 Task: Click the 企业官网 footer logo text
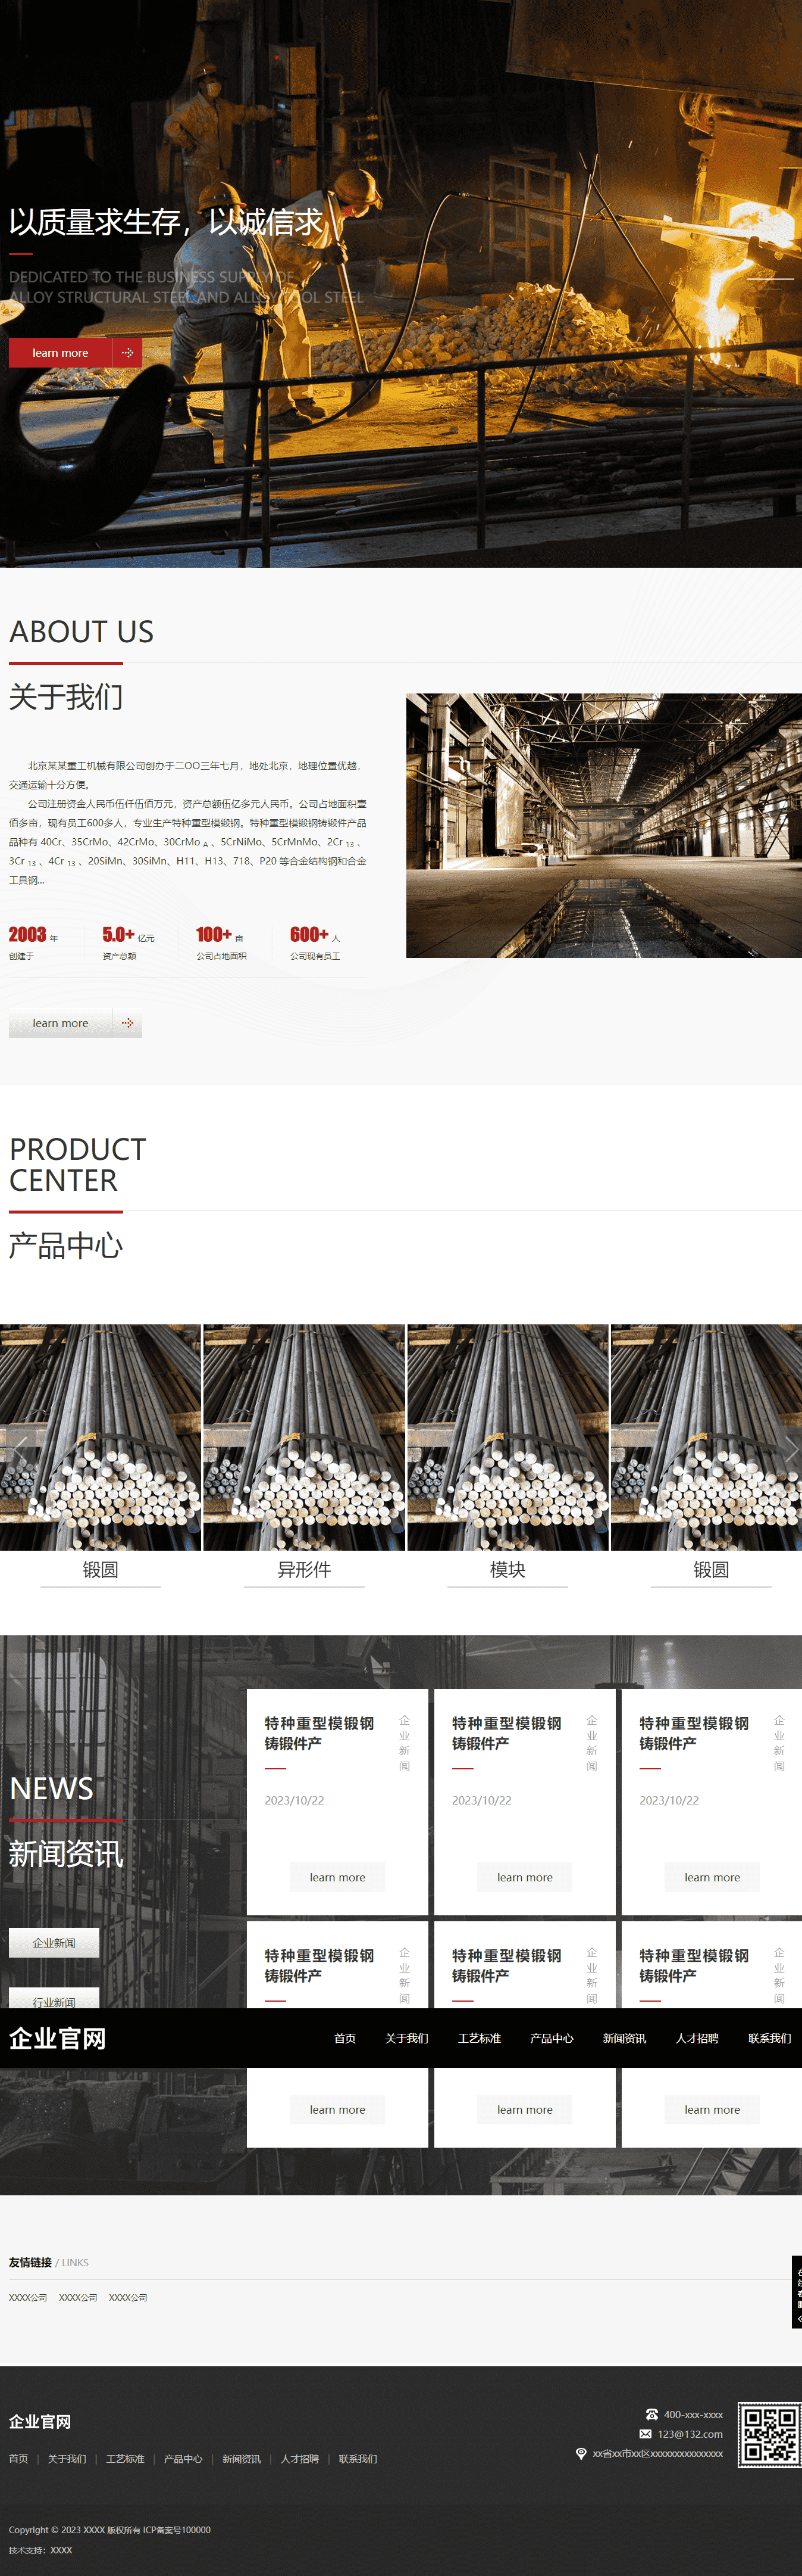[x=40, y=2421]
